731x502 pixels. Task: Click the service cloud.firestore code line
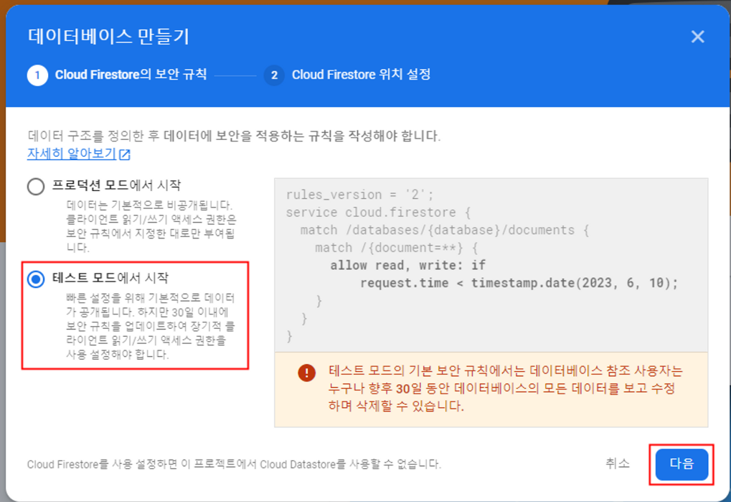coord(378,213)
